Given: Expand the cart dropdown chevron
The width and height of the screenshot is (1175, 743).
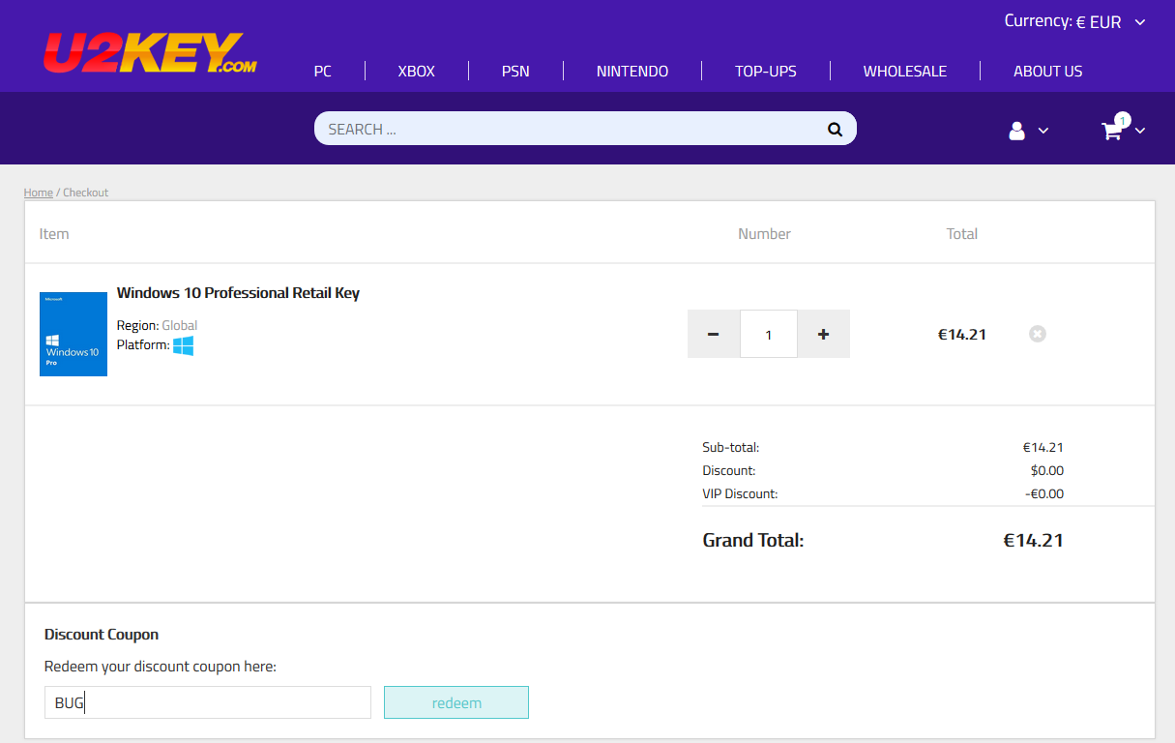Looking at the screenshot, I should (x=1140, y=131).
